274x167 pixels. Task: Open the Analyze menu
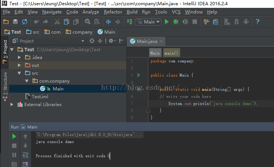tap(91, 12)
